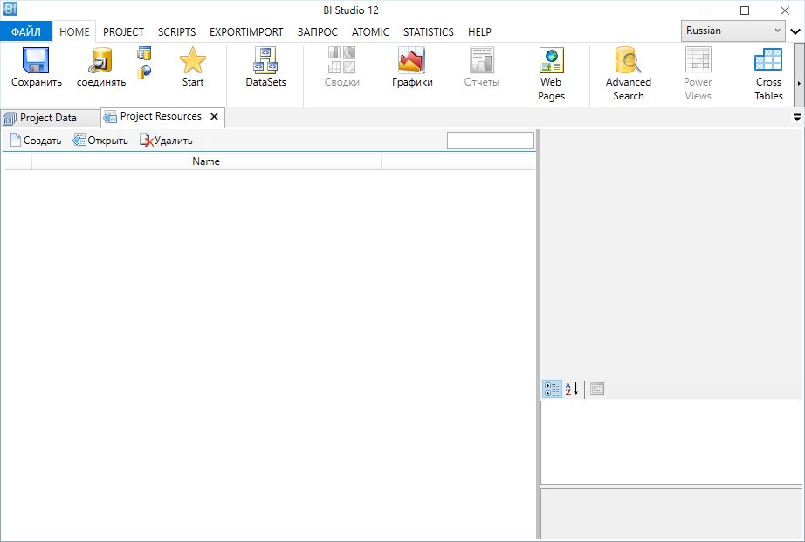Screen dimensions: 805x542
Task: Click the resources search input field
Action: coord(491,141)
